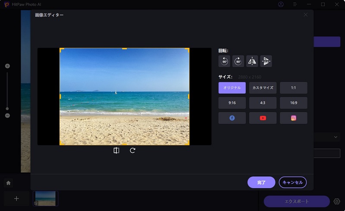
Task: Click the reset arrow below the image
Action: (132, 151)
